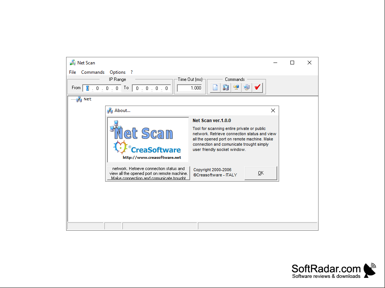Click the Net Scan title bar app icon
The height and width of the screenshot is (288, 385).
tap(72, 63)
